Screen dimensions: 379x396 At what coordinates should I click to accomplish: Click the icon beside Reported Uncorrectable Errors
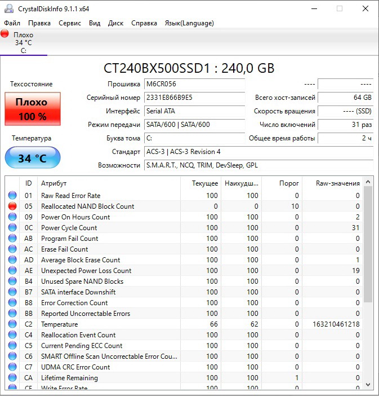pos(12,314)
